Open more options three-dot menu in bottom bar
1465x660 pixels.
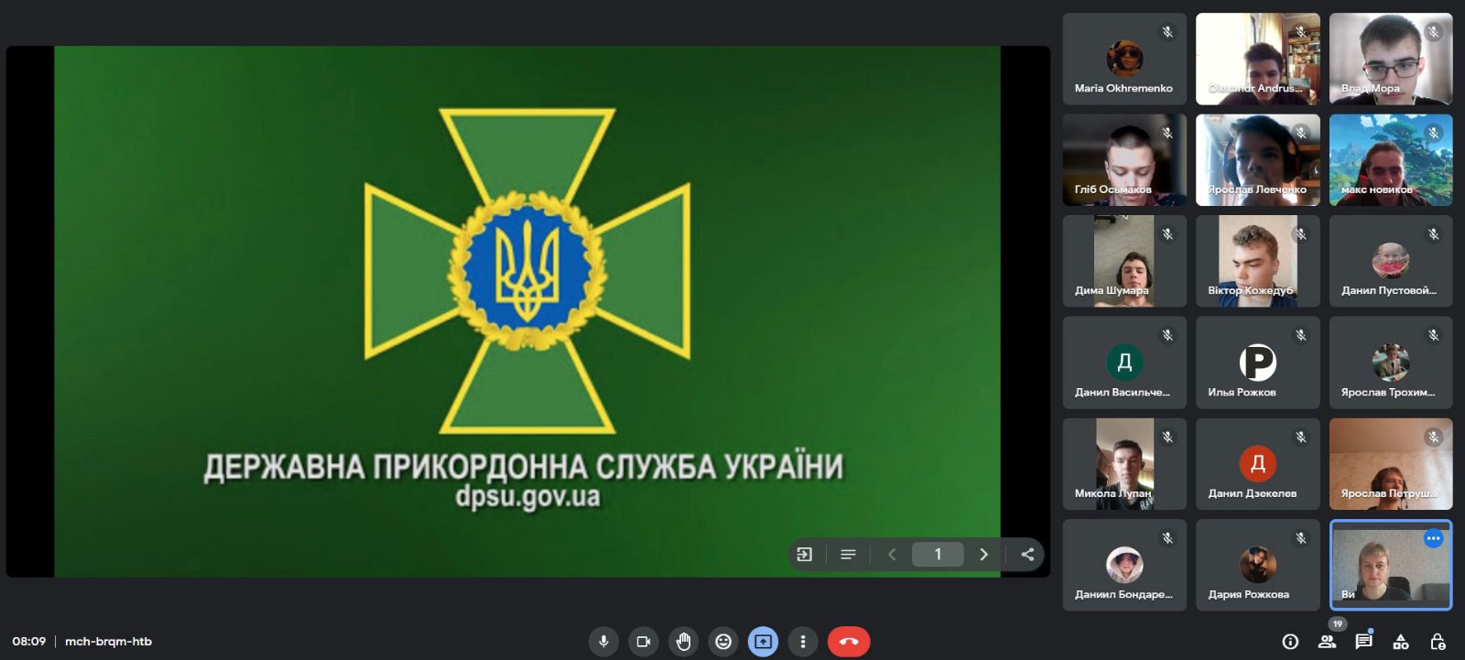tap(803, 642)
